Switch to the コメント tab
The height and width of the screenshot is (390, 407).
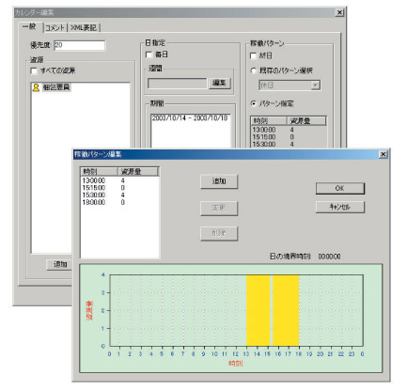coord(55,28)
